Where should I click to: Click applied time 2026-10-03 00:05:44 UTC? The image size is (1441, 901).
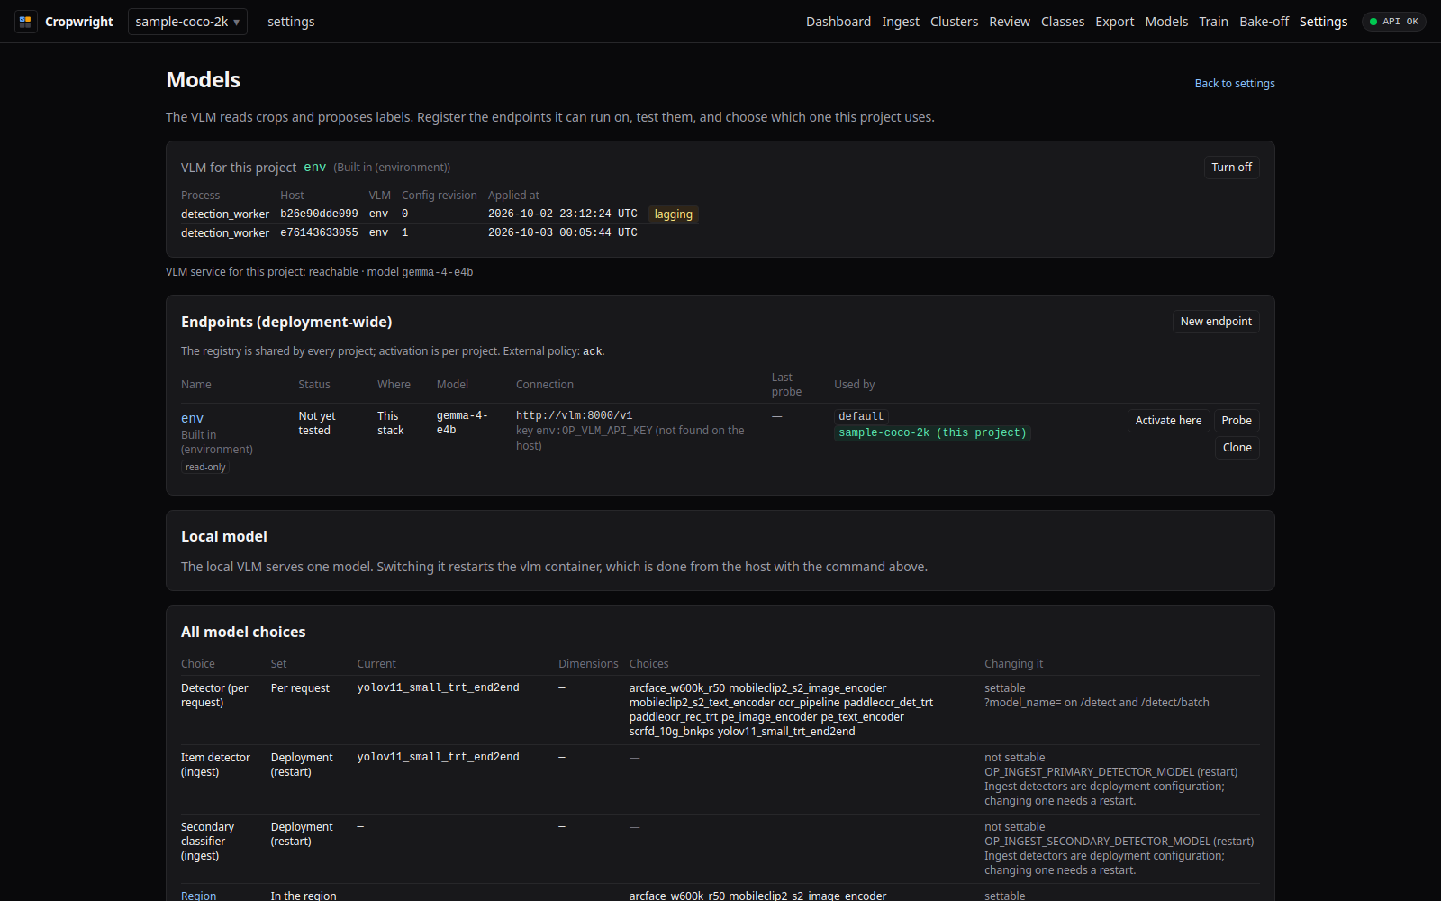tap(562, 233)
